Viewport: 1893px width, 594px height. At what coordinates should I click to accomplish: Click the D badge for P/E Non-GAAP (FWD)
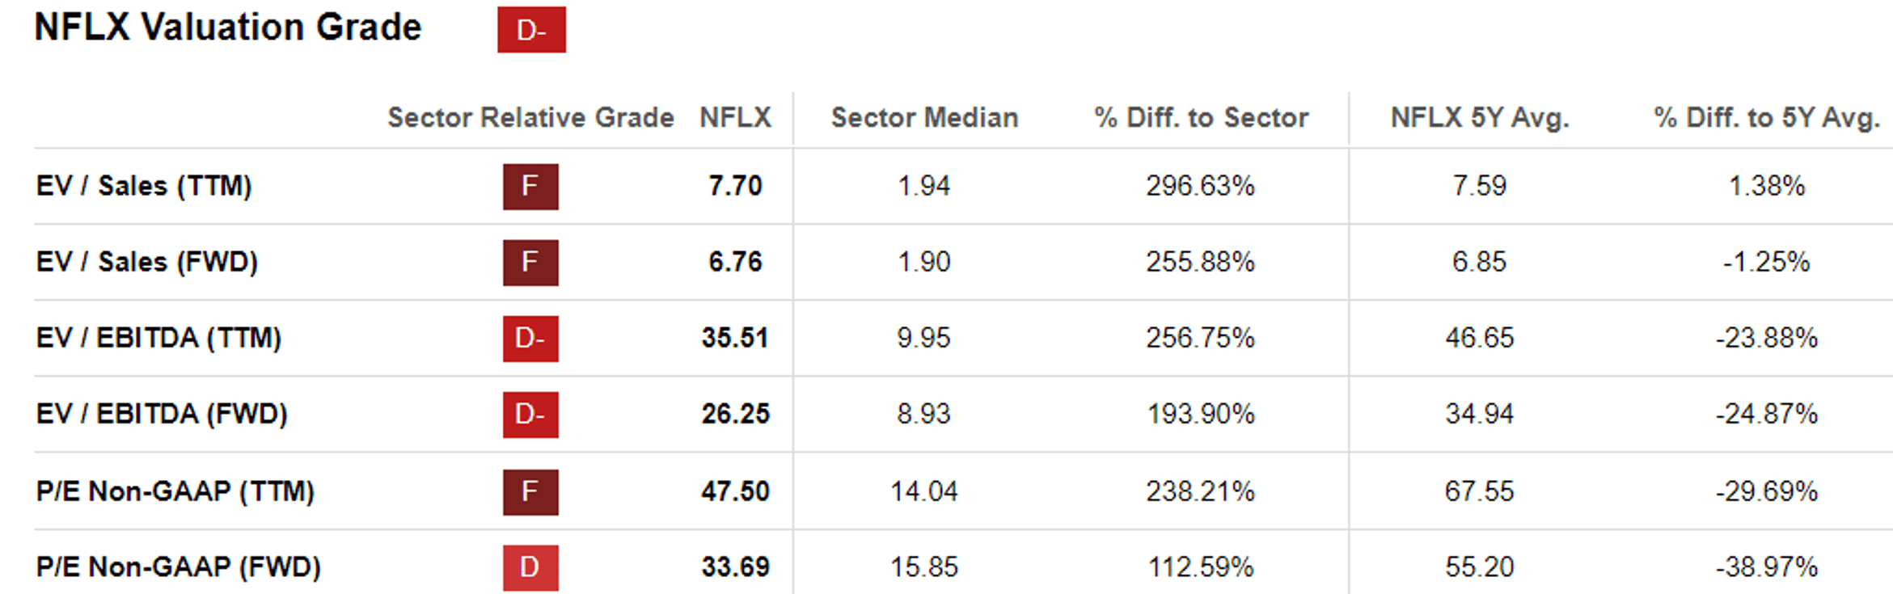530,567
